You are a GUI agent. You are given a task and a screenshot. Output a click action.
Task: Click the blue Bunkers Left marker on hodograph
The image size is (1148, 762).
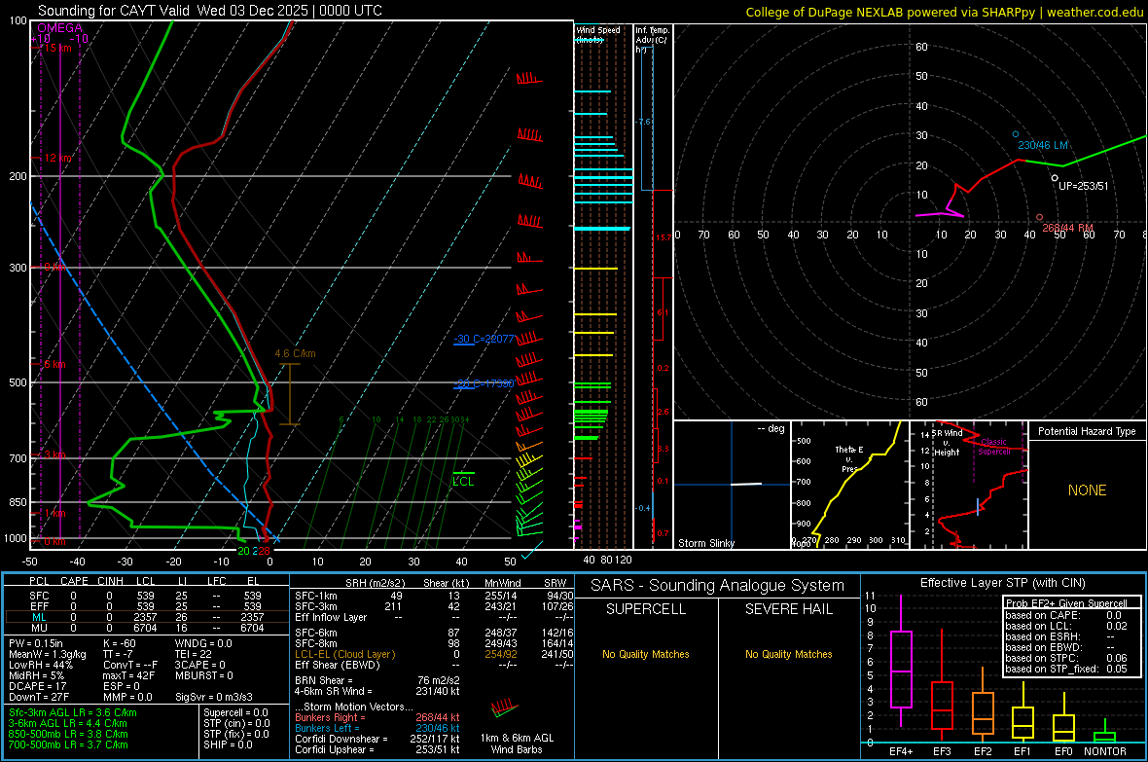pyautogui.click(x=1016, y=134)
